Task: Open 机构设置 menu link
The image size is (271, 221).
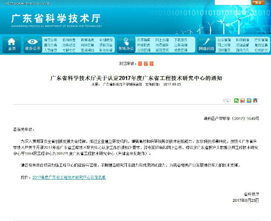Action: [x=69, y=40]
